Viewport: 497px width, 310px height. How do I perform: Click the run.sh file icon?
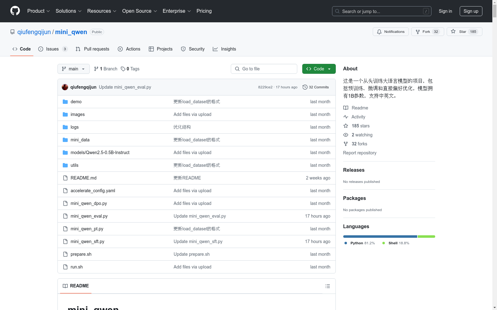tap(65, 267)
